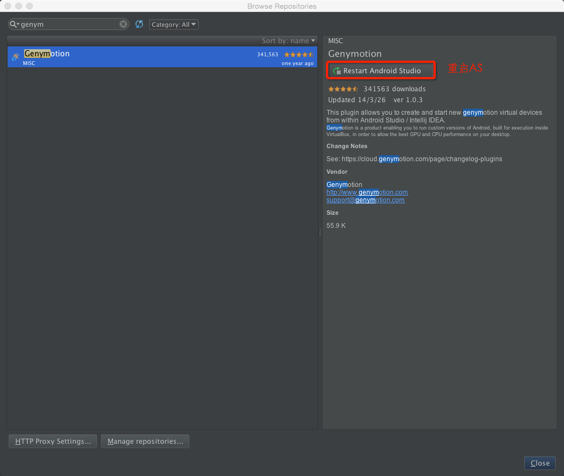Screen dimensions: 564x476
Task: Click the 'Change Notes' heading
Action: (347, 146)
